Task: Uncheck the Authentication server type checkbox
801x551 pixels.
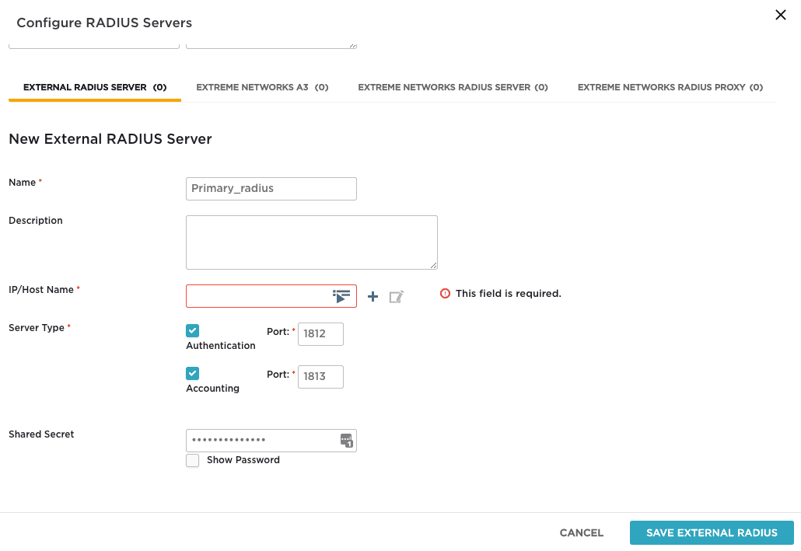Action: [x=193, y=331]
